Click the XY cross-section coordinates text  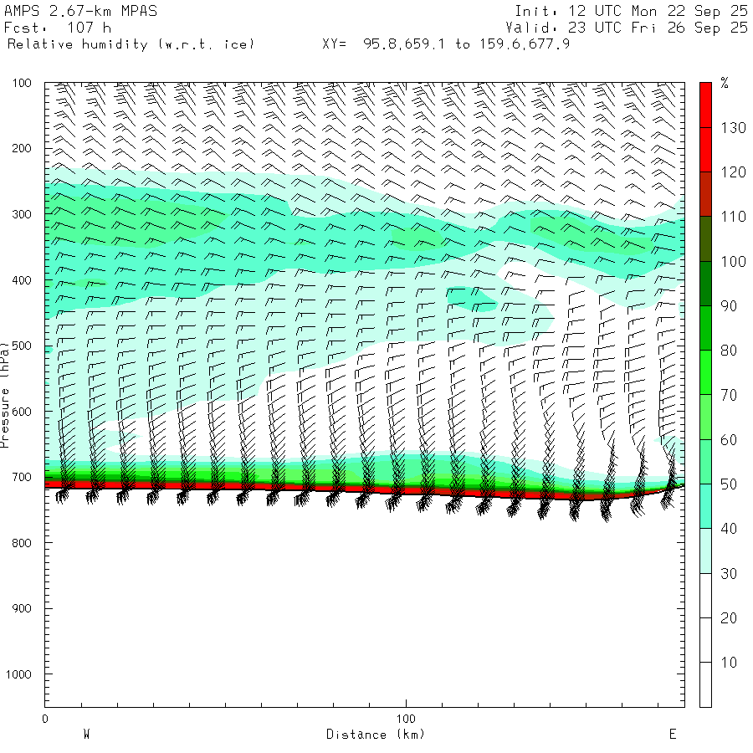click(x=446, y=44)
